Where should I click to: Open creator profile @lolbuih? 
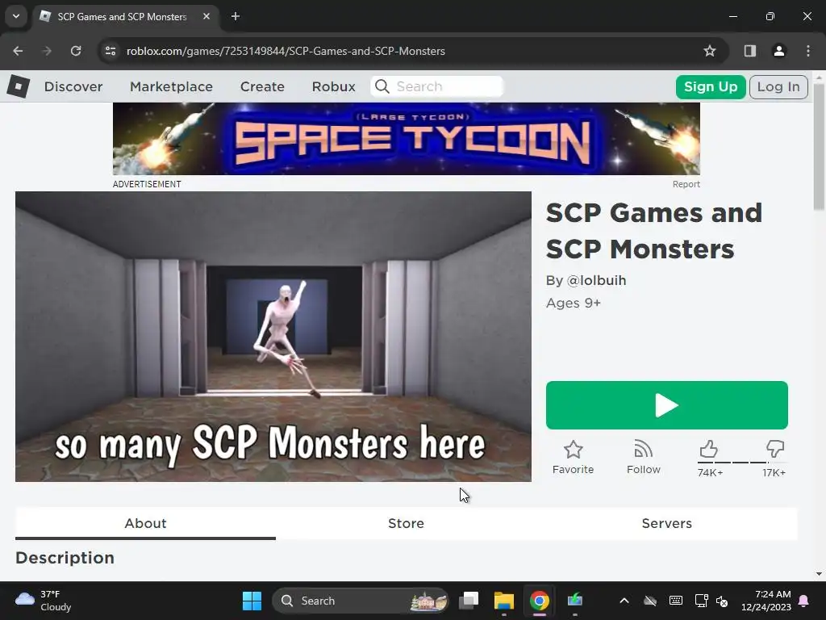596,280
